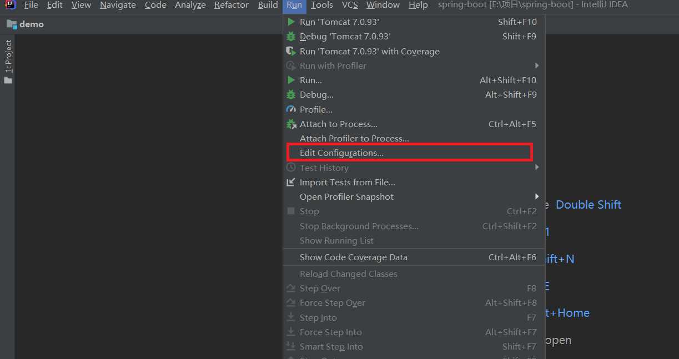Click the Attach to Process bug icon

291,124
